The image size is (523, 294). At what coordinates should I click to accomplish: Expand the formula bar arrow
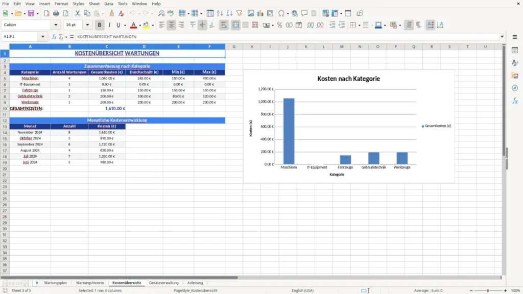tap(502, 37)
